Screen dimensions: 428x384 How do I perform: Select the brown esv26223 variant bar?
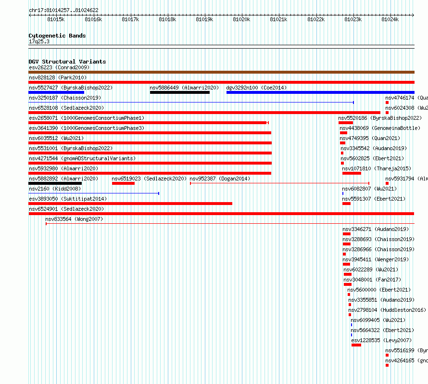tap(221, 72)
